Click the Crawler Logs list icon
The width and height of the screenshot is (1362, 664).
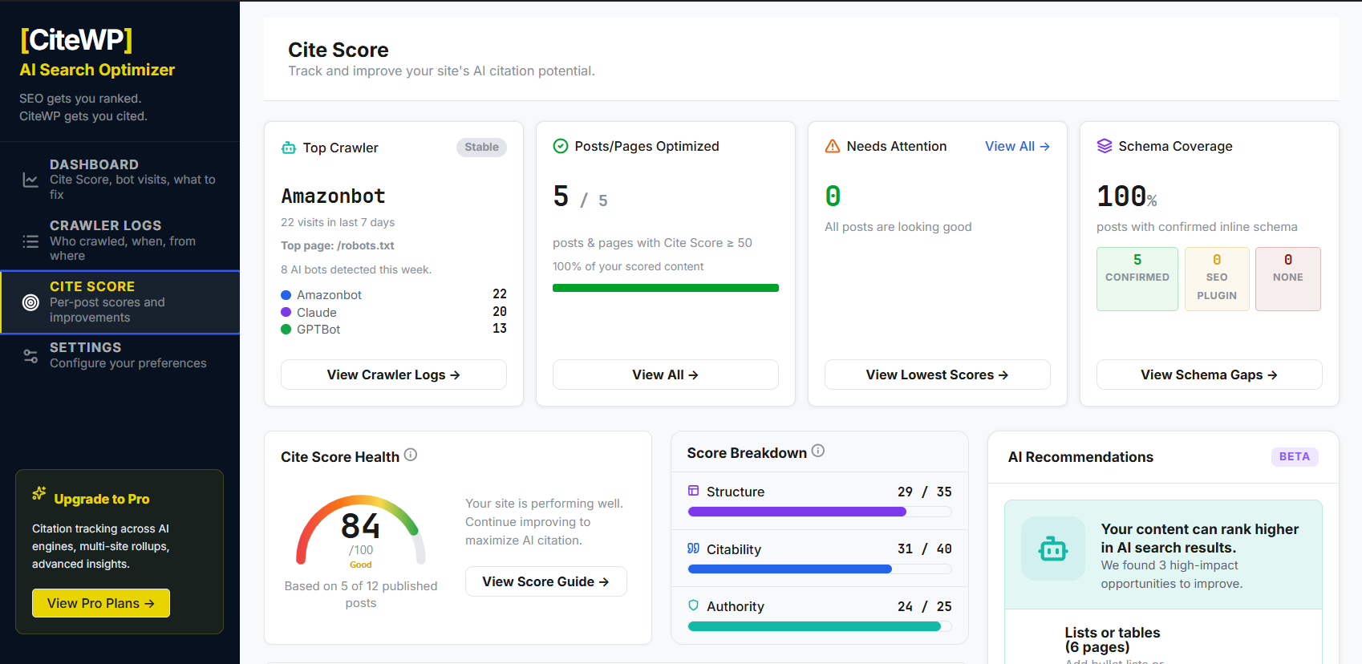pyautogui.click(x=30, y=241)
